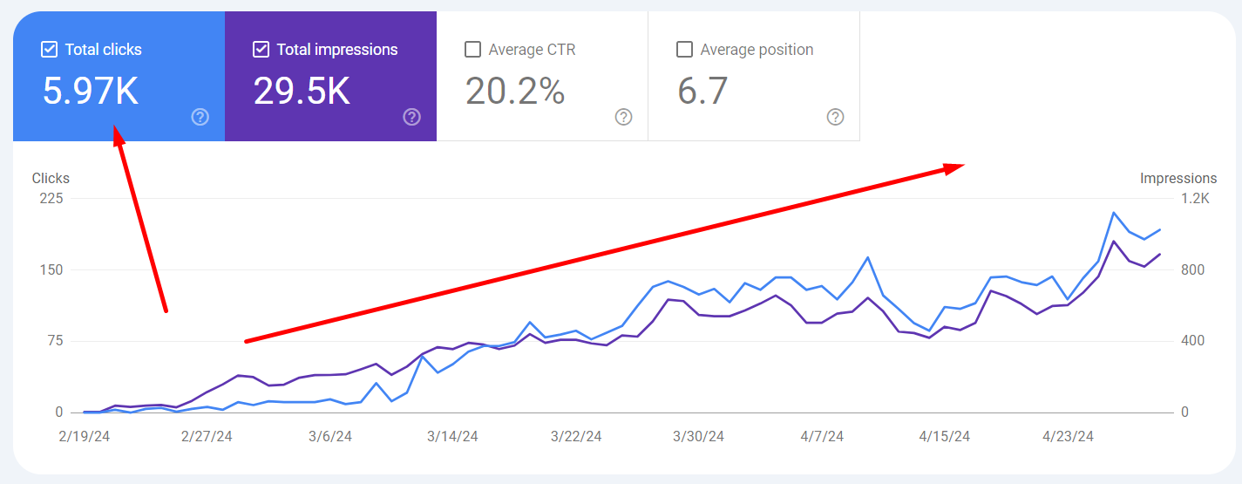Viewport: 1242px width, 484px height.
Task: Open help icon on Average position card
Action: [x=835, y=117]
